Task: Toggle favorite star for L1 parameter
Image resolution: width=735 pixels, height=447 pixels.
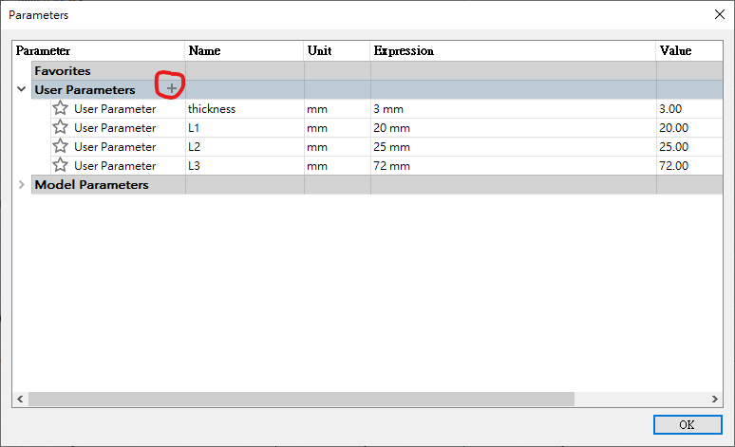Action: pos(61,128)
